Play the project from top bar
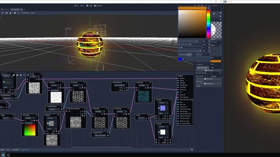The image size is (280, 157). tap(195, 6)
